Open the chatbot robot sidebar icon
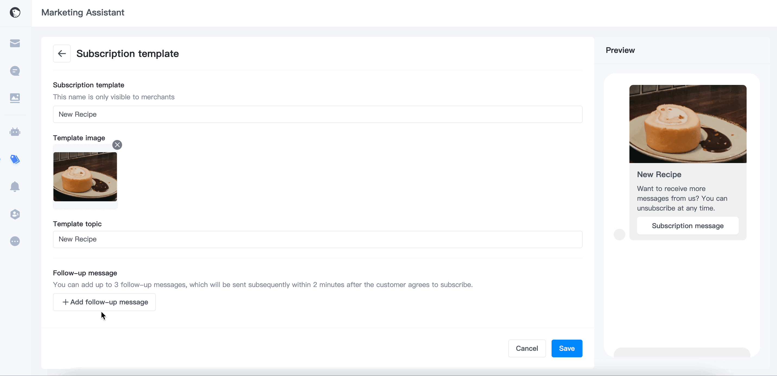Screen dimensions: 777x376 [x=15, y=132]
